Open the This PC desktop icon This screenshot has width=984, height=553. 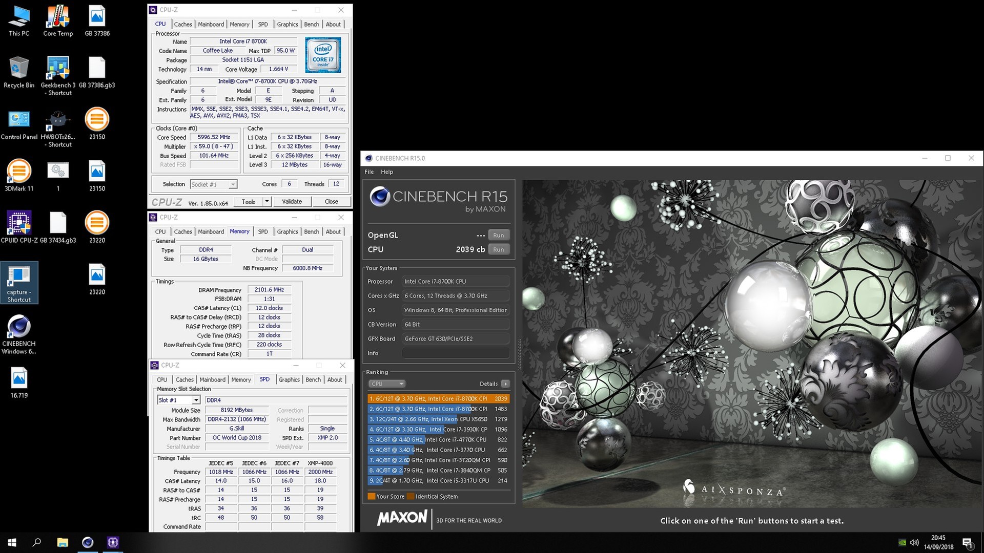point(19,20)
